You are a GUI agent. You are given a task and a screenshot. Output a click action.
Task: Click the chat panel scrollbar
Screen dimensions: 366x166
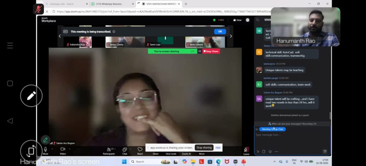tap(330, 116)
